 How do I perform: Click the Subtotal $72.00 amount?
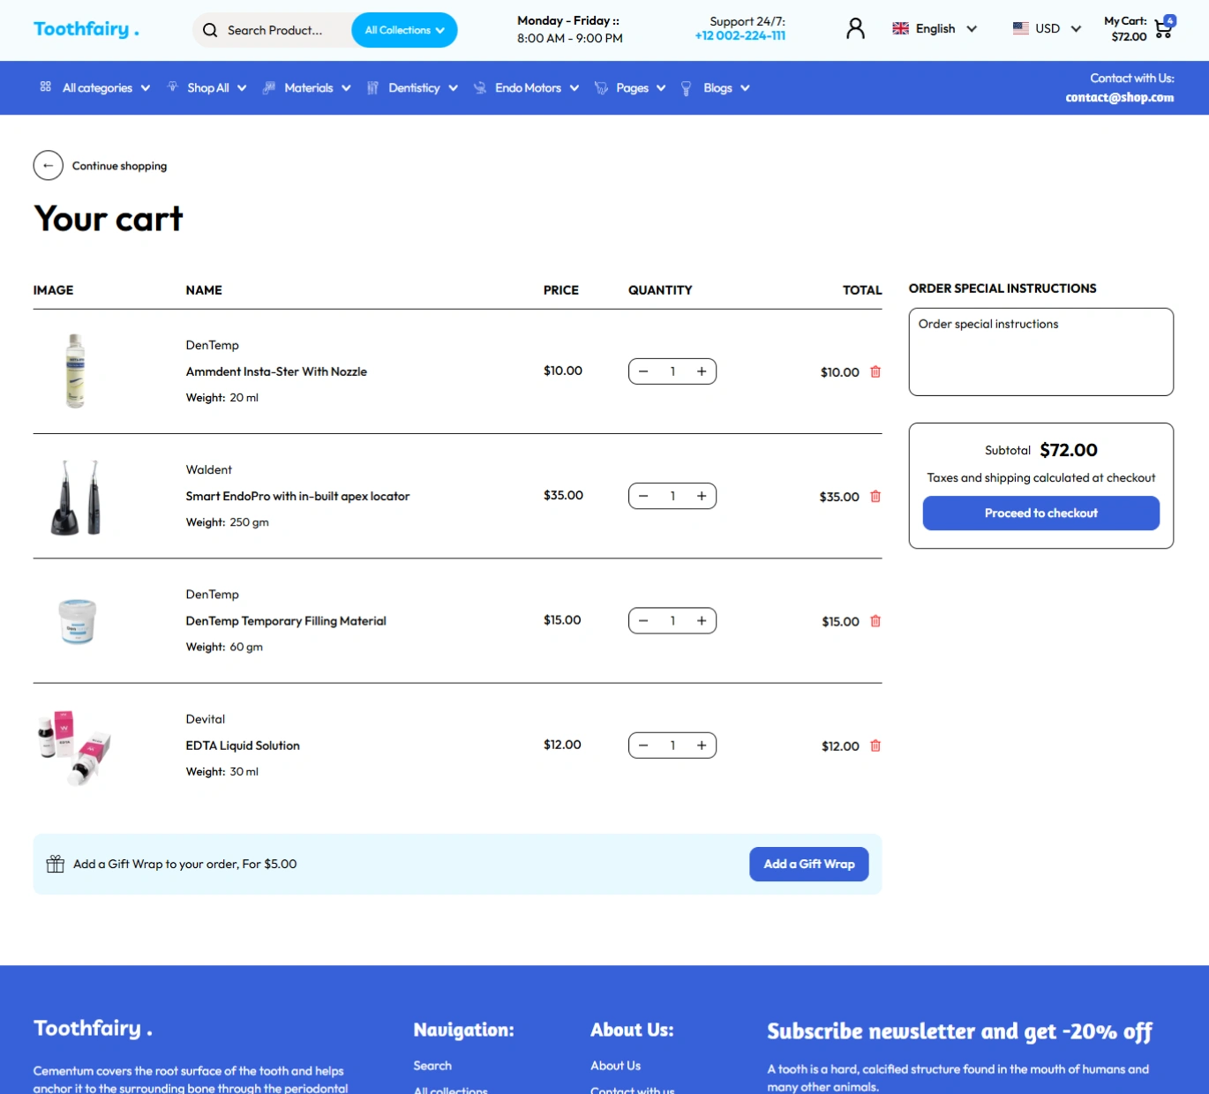(1069, 450)
